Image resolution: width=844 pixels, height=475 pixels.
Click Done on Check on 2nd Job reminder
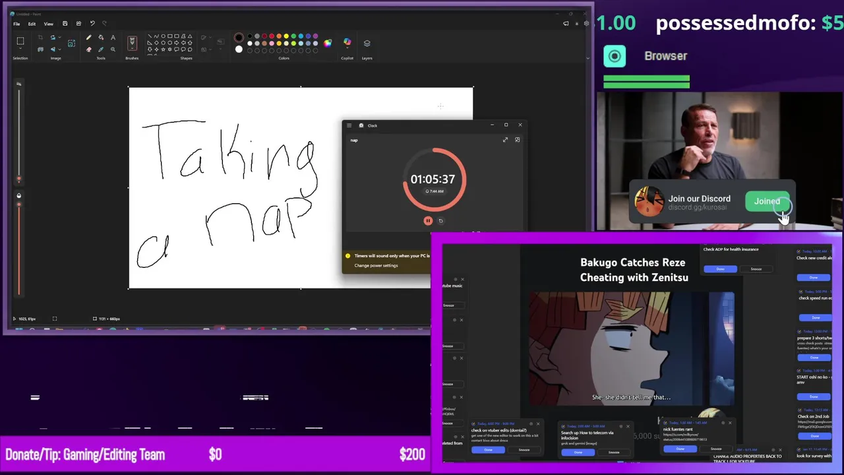tap(814, 436)
